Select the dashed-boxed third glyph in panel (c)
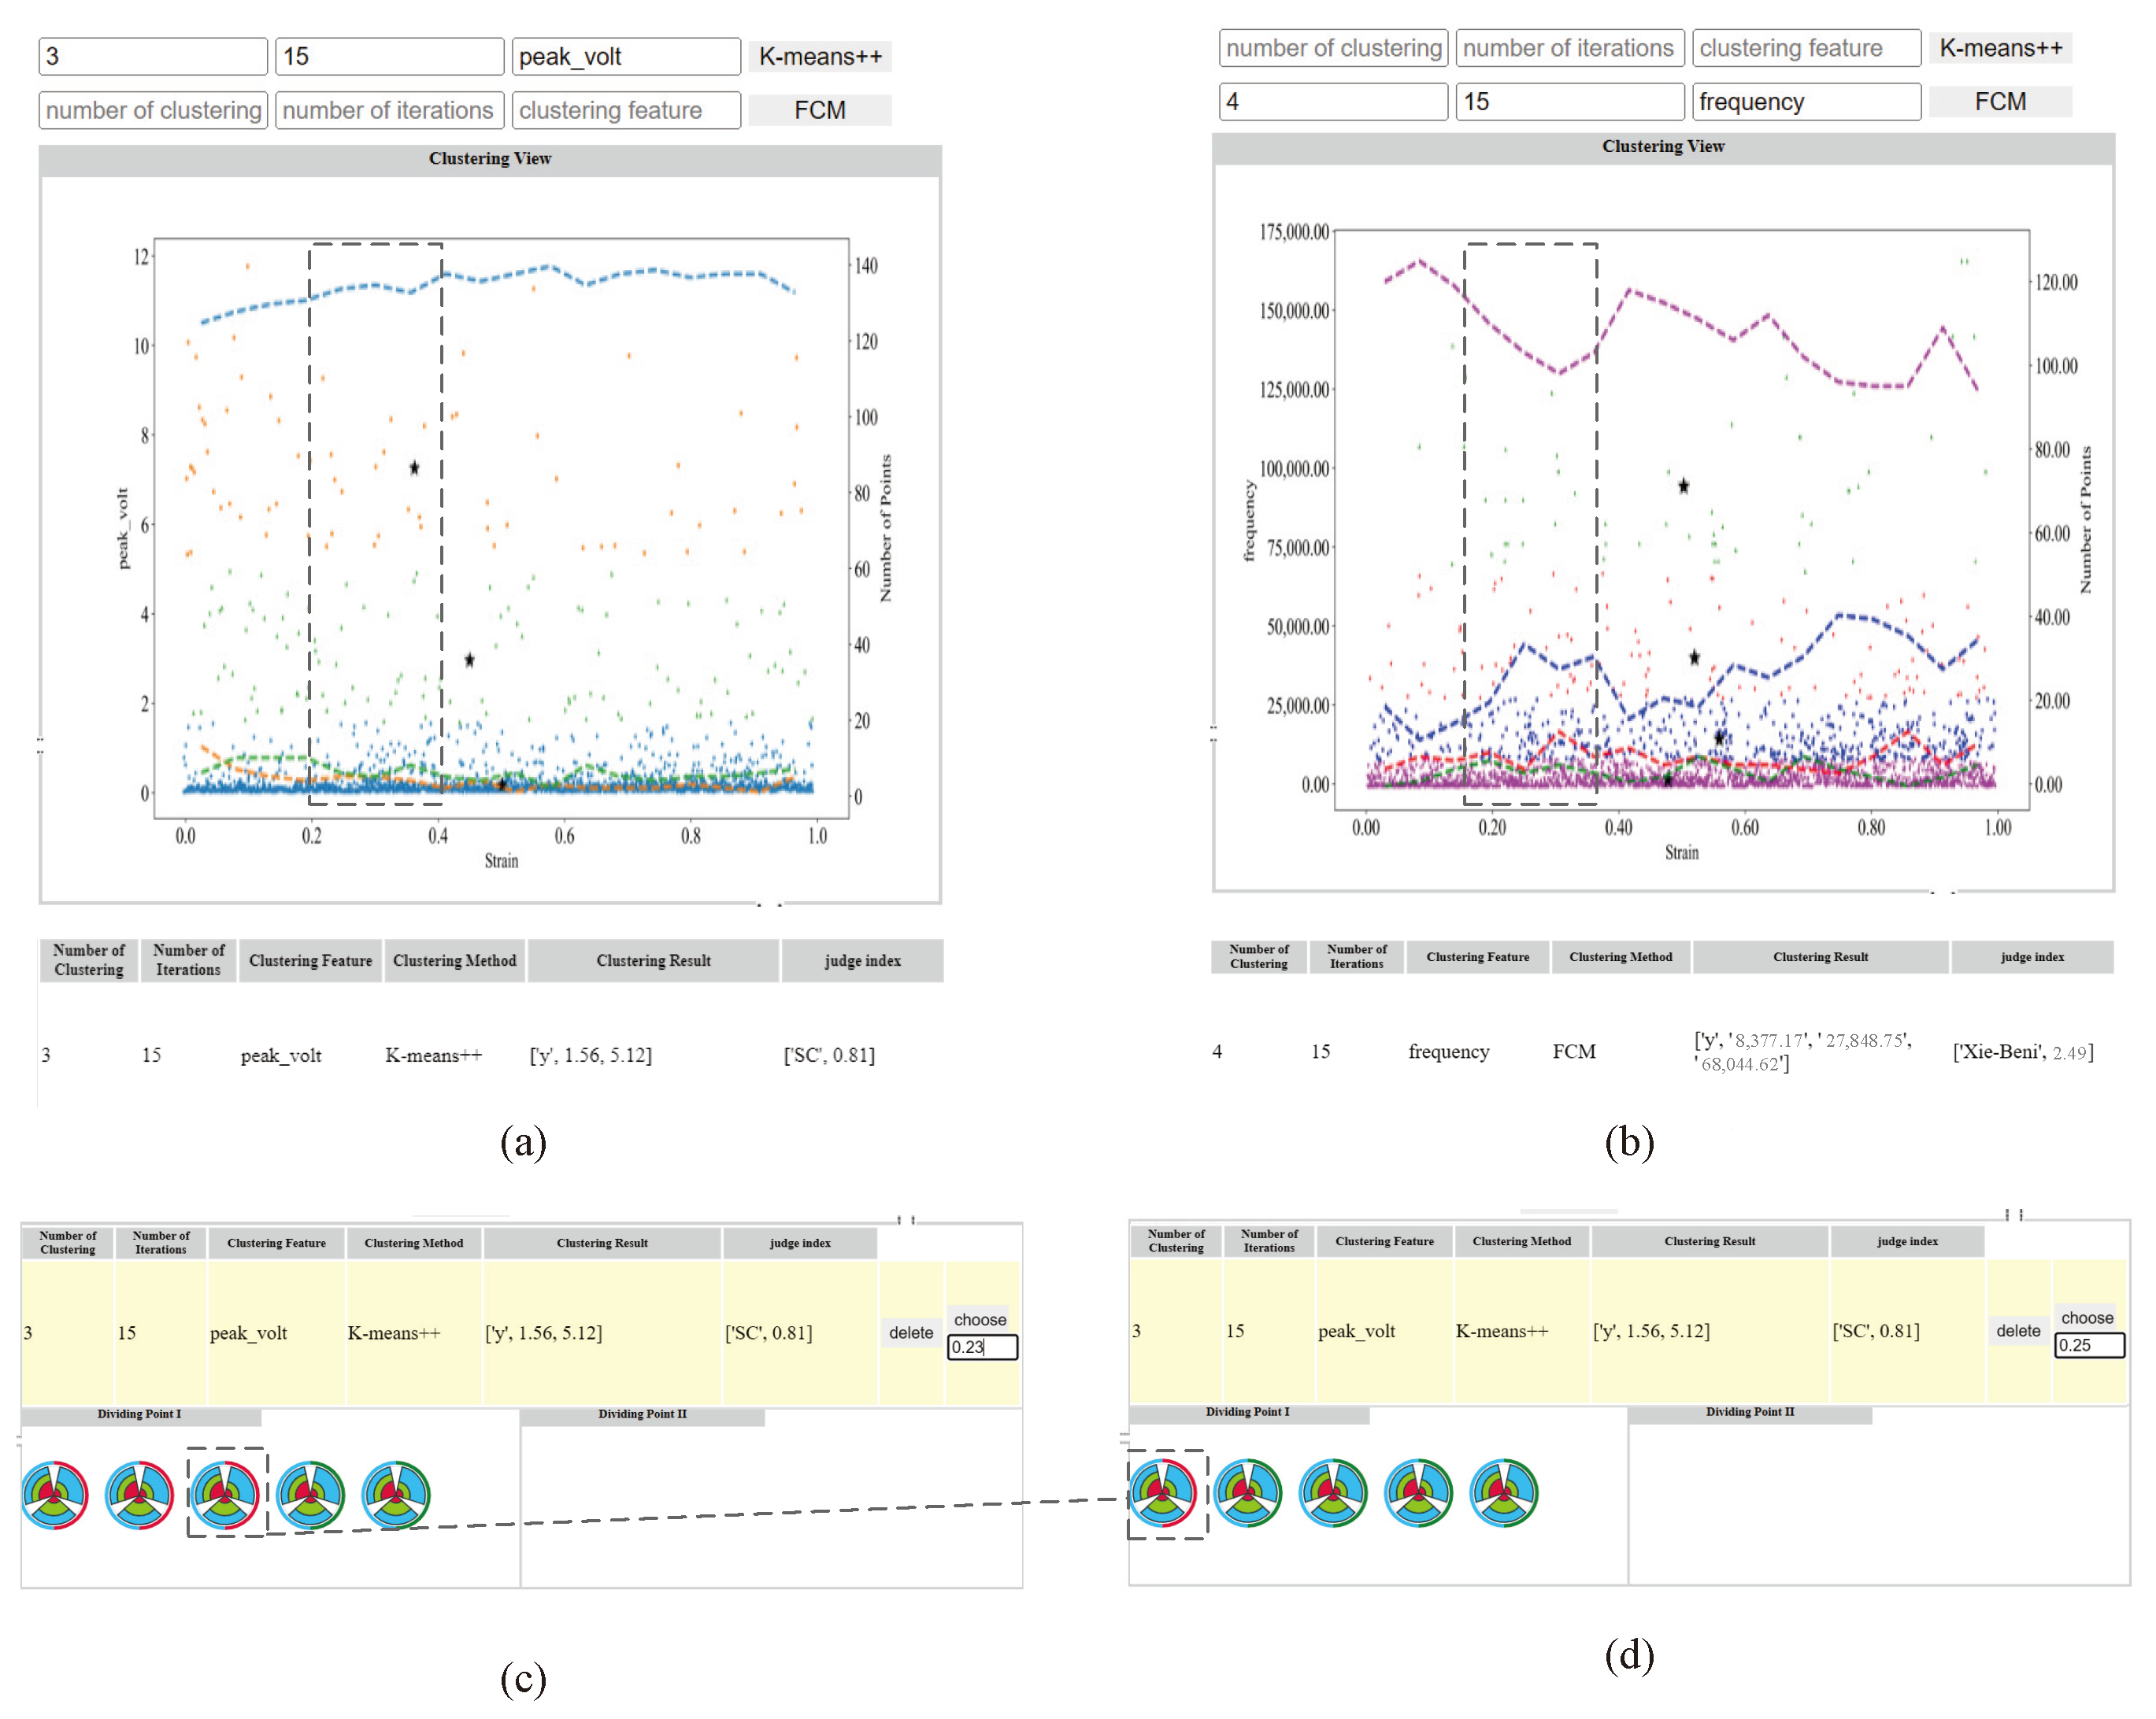The image size is (2156, 1719). click(x=226, y=1495)
